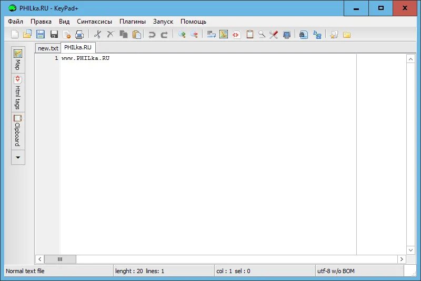Open settings with the crossed tools icon
The image size is (421, 281).
274,34
